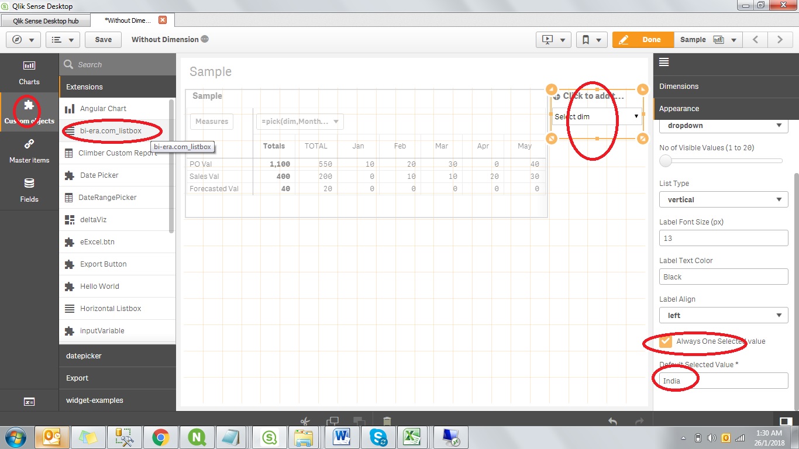Select the Extensions section header
799x449 pixels.
coord(117,87)
